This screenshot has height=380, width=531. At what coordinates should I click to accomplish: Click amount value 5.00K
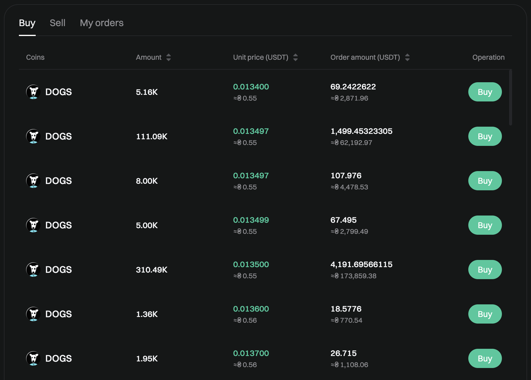[147, 225]
